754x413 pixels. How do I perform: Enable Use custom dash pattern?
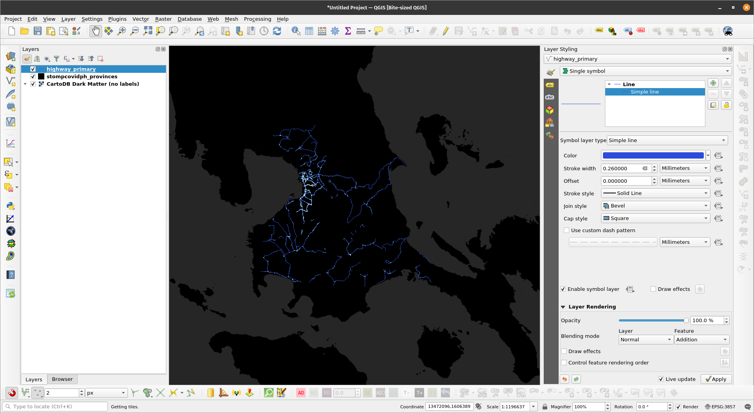click(566, 230)
